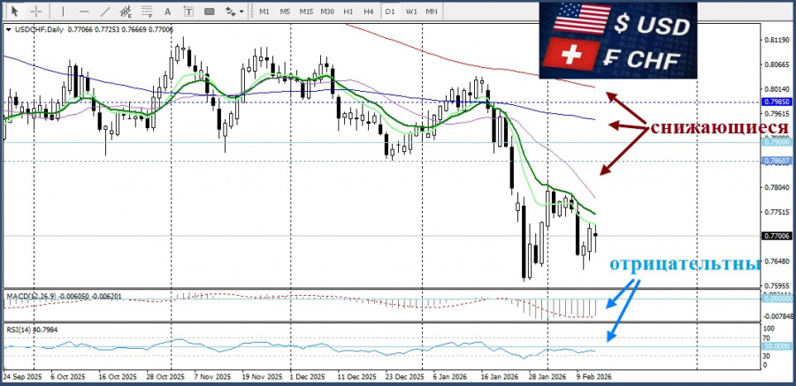
Task: Click the 0.80665 price scale value
Action: [x=777, y=65]
